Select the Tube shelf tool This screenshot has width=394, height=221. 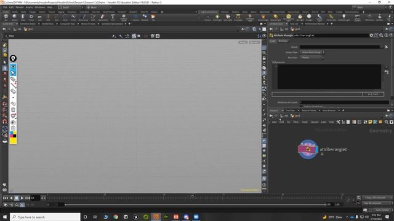click(x=23, y=17)
